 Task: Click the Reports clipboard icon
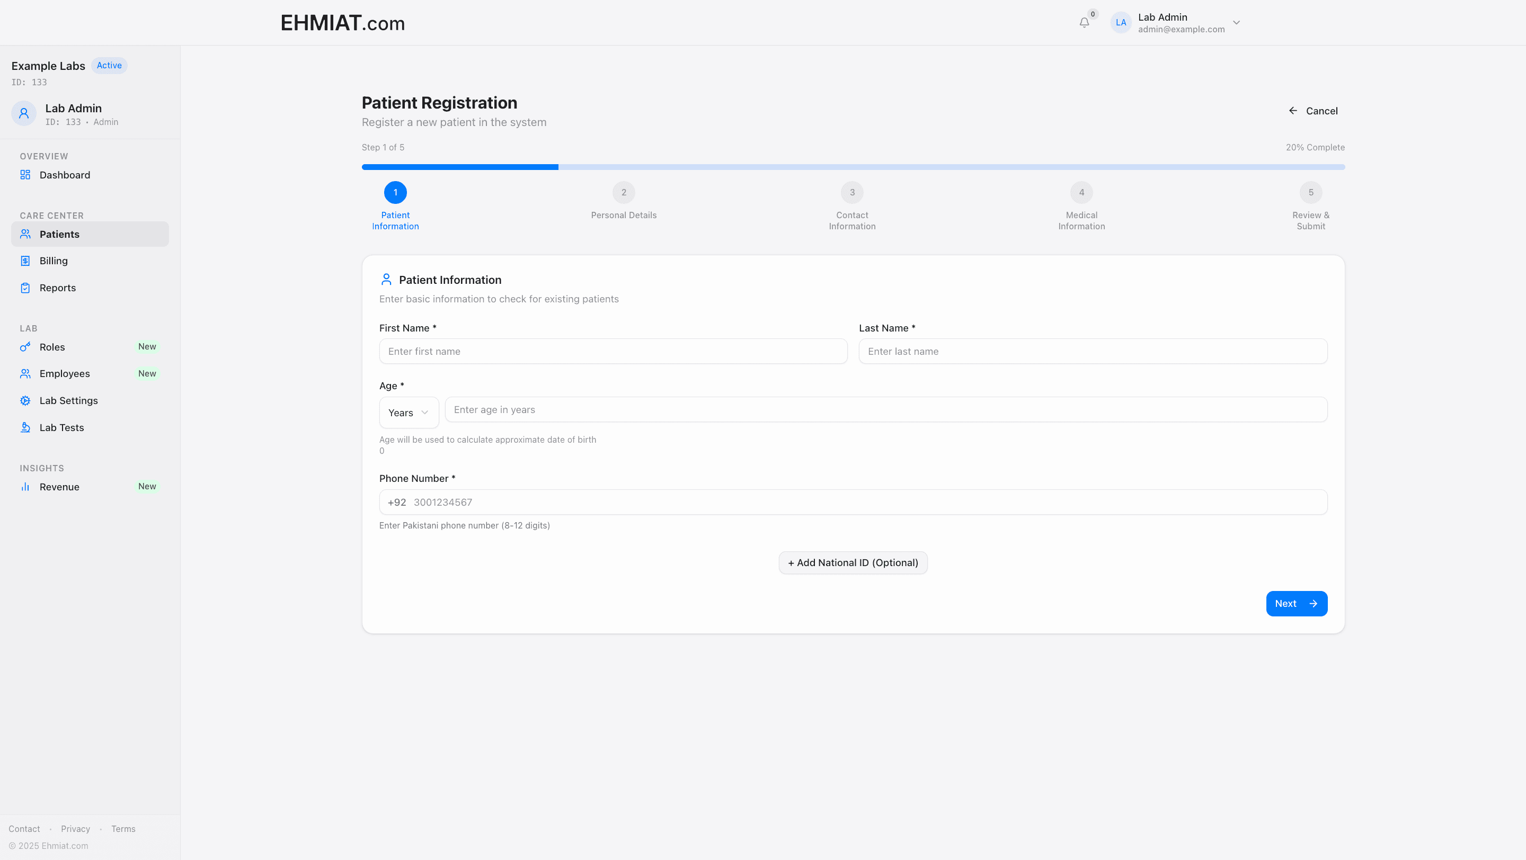(25, 288)
